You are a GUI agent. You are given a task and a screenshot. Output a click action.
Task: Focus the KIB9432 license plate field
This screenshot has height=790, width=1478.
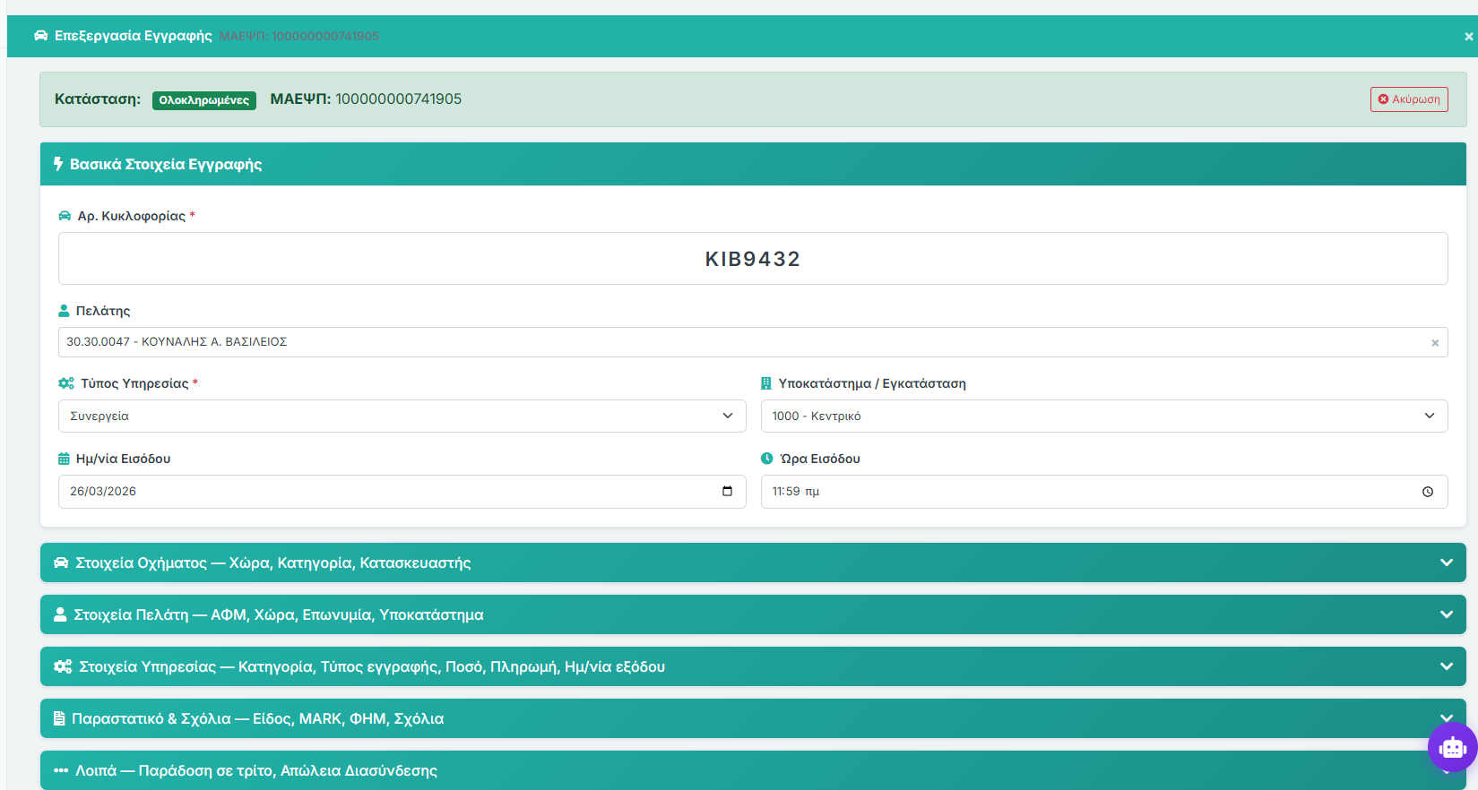click(753, 259)
